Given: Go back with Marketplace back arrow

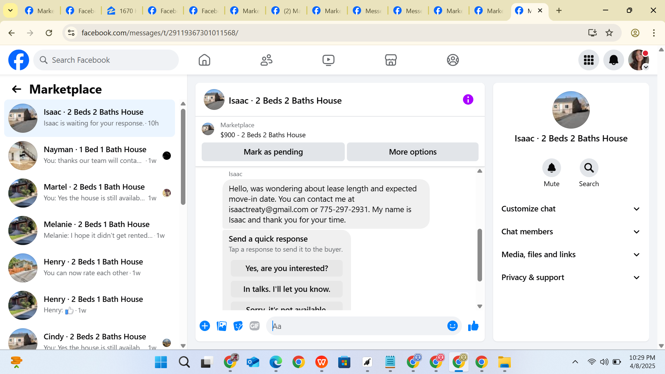Looking at the screenshot, I should pos(16,89).
